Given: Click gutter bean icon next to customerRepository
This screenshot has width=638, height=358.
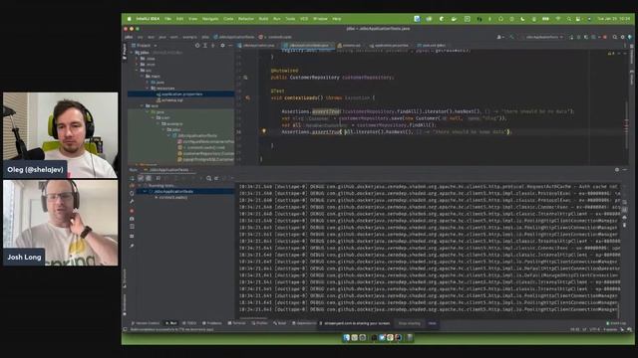Looking at the screenshot, I should pos(245,78).
